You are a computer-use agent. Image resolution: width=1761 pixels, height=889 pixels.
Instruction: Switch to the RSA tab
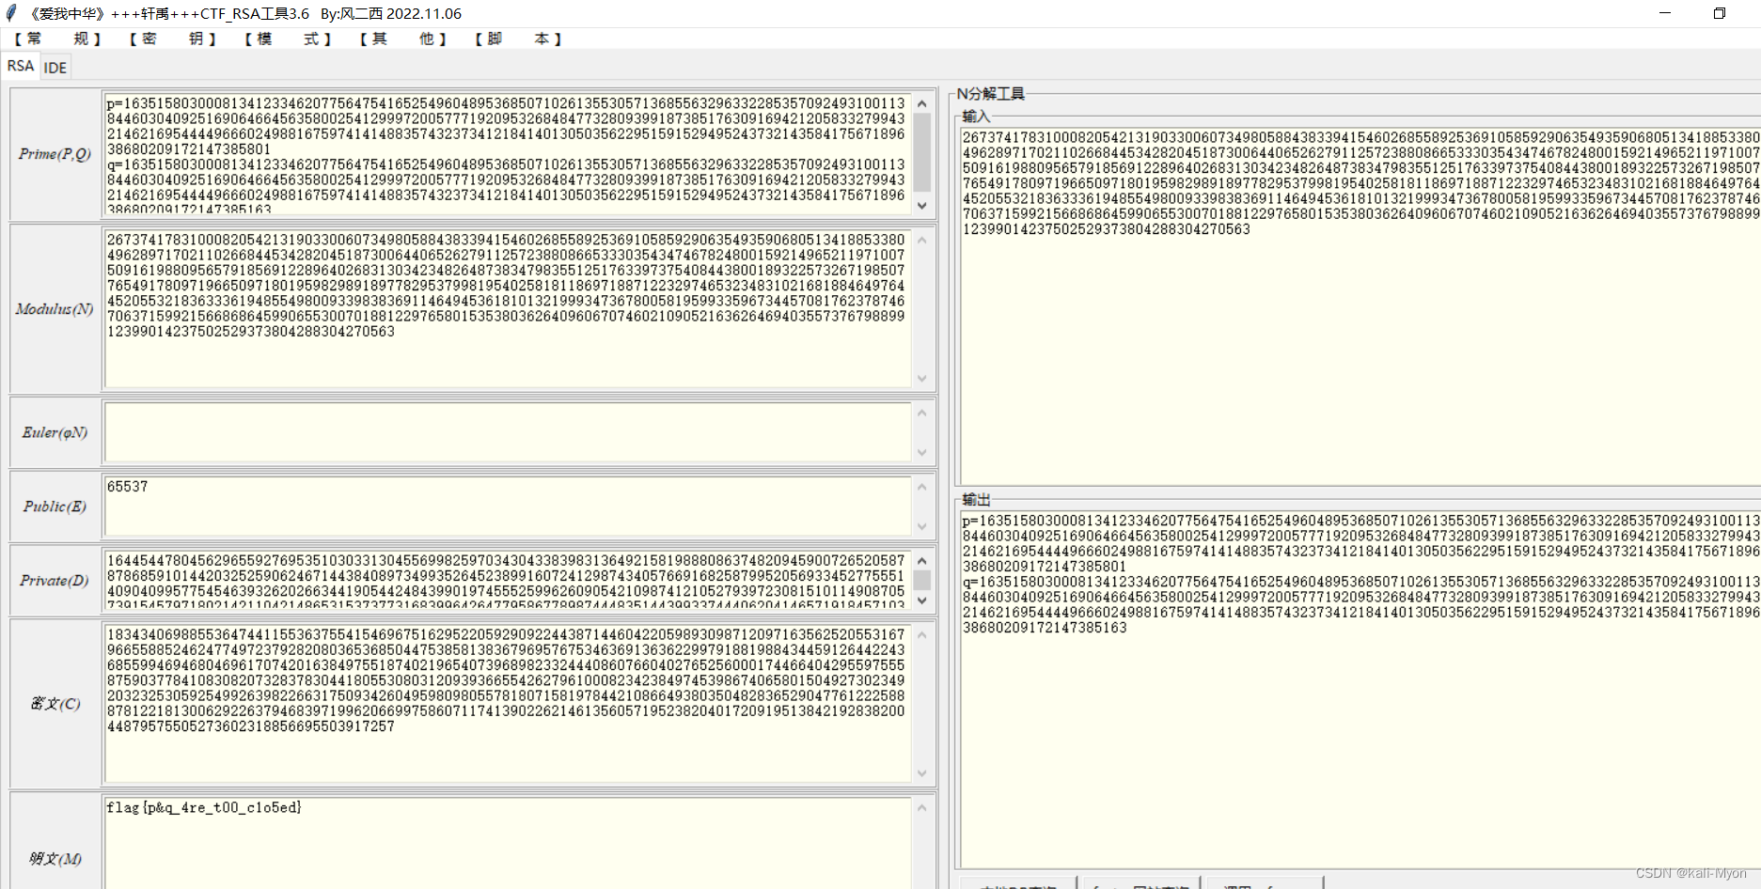click(21, 66)
